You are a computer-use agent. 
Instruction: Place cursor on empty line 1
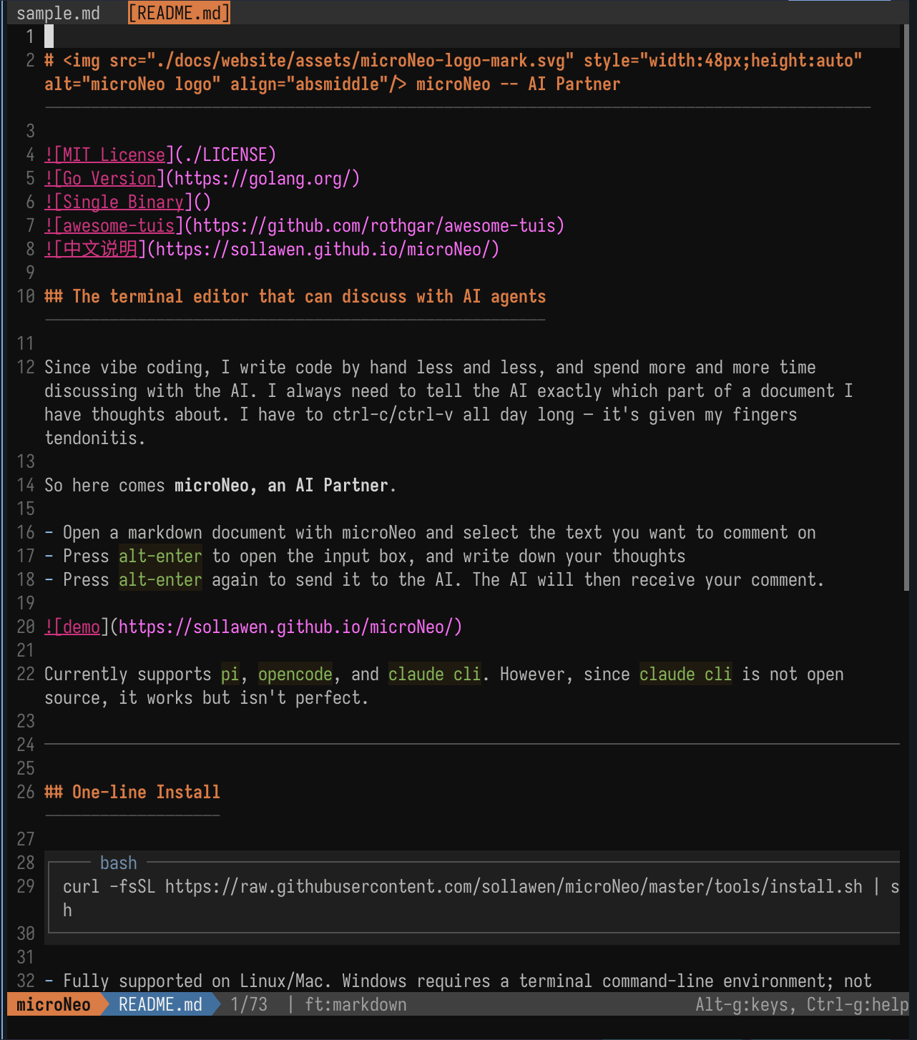[x=472, y=36]
